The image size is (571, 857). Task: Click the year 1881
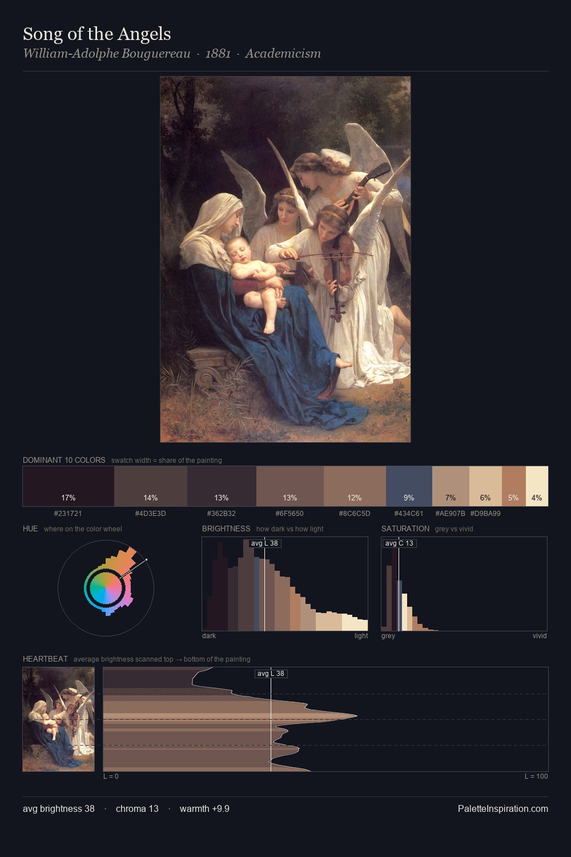(218, 54)
